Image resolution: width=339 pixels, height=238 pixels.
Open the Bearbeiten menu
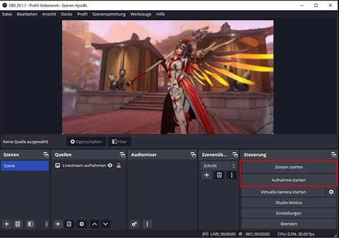pos(27,14)
